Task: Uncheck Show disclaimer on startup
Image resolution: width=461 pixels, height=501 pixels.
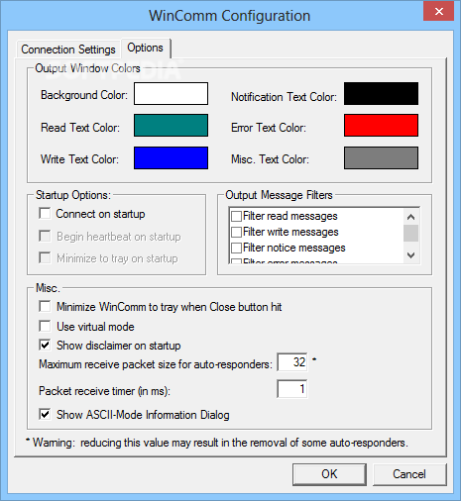Action: (45, 346)
